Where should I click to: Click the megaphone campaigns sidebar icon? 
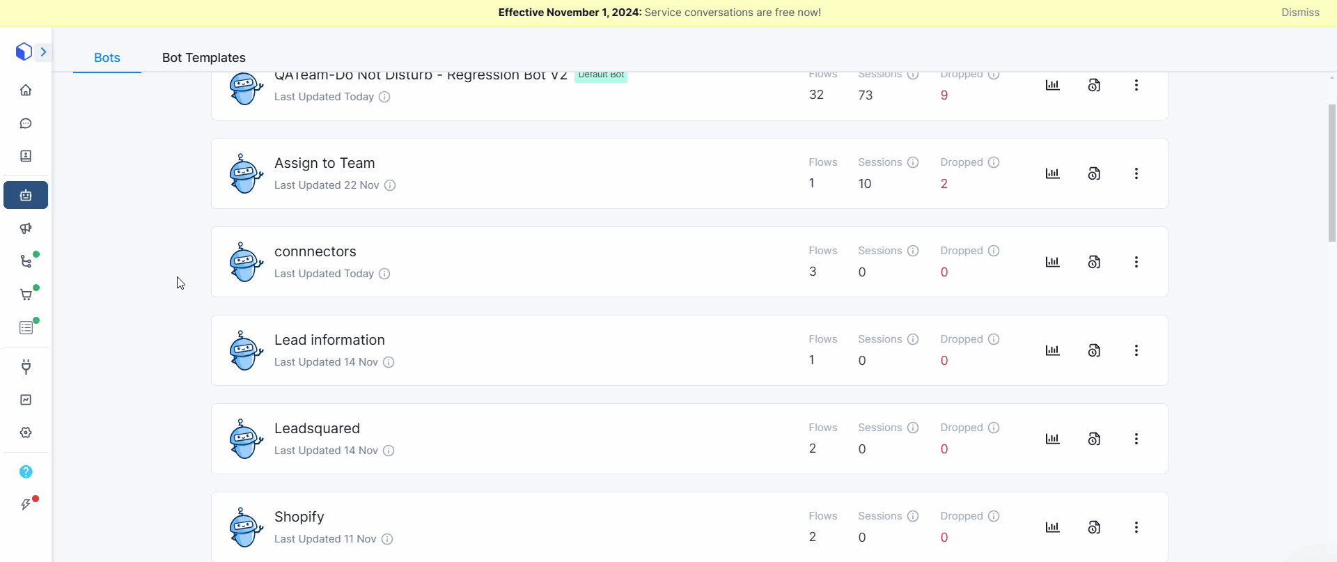pyautogui.click(x=26, y=228)
